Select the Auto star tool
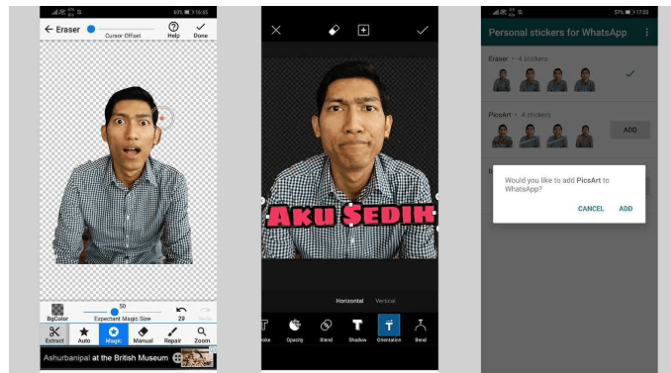 (x=84, y=334)
